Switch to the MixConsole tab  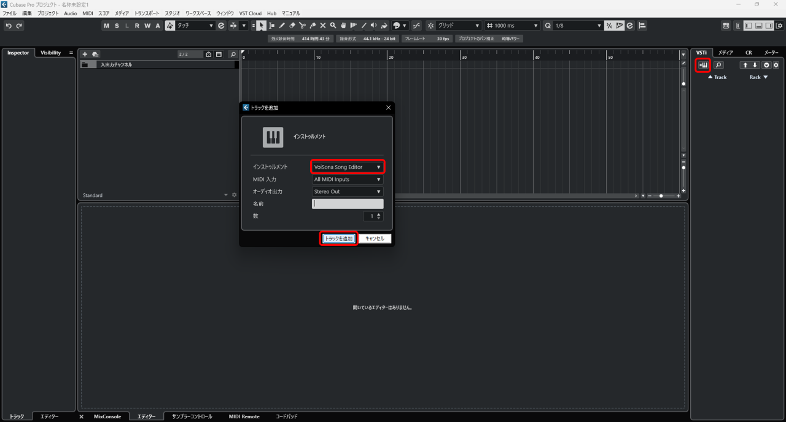(x=107, y=416)
